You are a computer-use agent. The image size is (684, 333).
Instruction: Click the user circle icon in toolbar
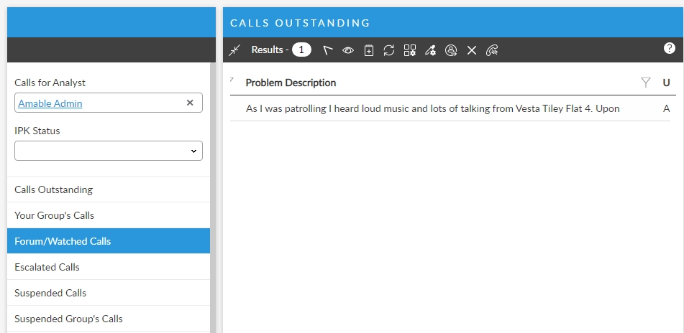[451, 50]
